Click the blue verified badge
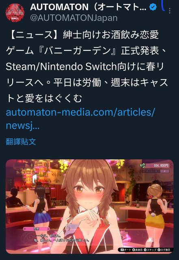179x260 pixels. point(153,7)
